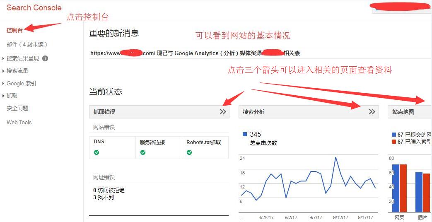Click the blue 网页 bar in sitemap chart

point(396,188)
